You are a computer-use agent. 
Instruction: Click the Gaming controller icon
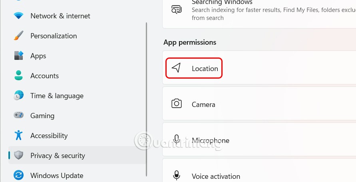(18, 116)
